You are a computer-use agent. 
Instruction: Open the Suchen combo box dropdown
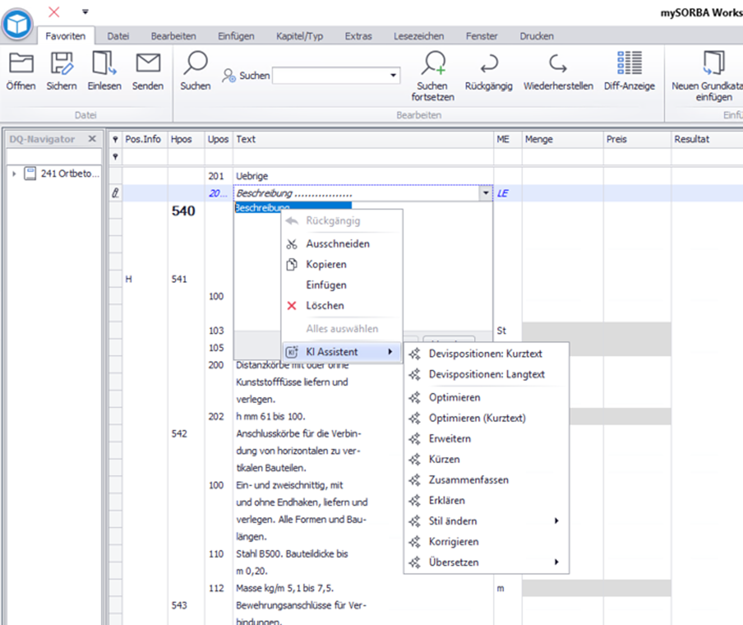pyautogui.click(x=393, y=75)
